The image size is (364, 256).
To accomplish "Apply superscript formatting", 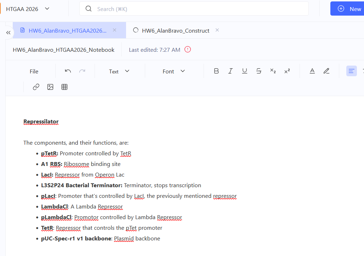I will pos(287,71).
